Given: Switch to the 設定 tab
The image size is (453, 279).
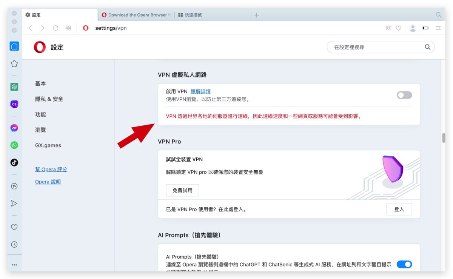Looking at the screenshot, I should tap(60, 15).
